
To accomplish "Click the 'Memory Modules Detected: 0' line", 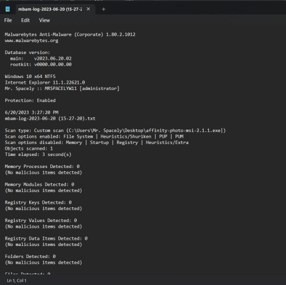I will tap(39, 185).
